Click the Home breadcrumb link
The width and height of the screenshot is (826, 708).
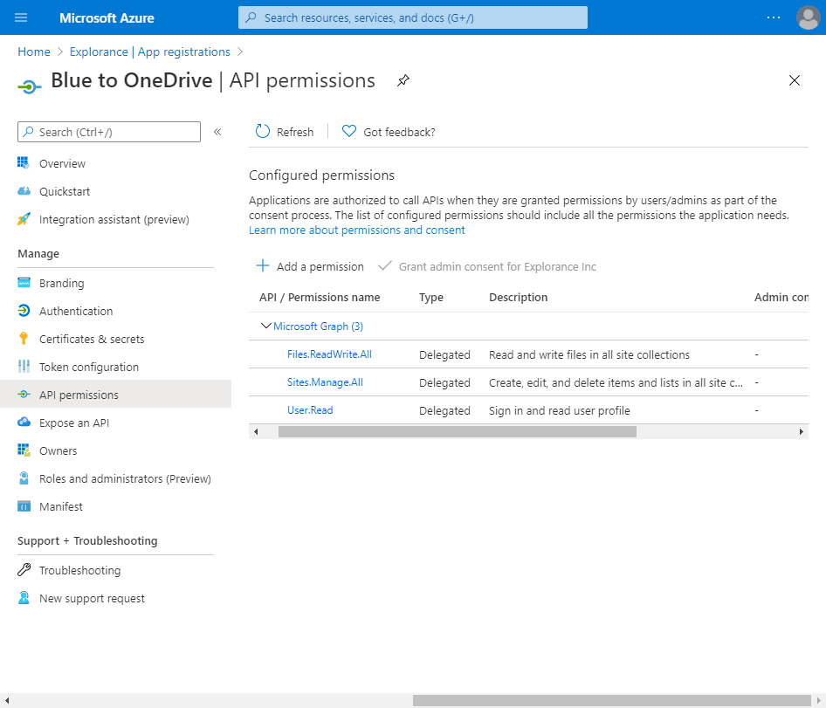point(34,52)
